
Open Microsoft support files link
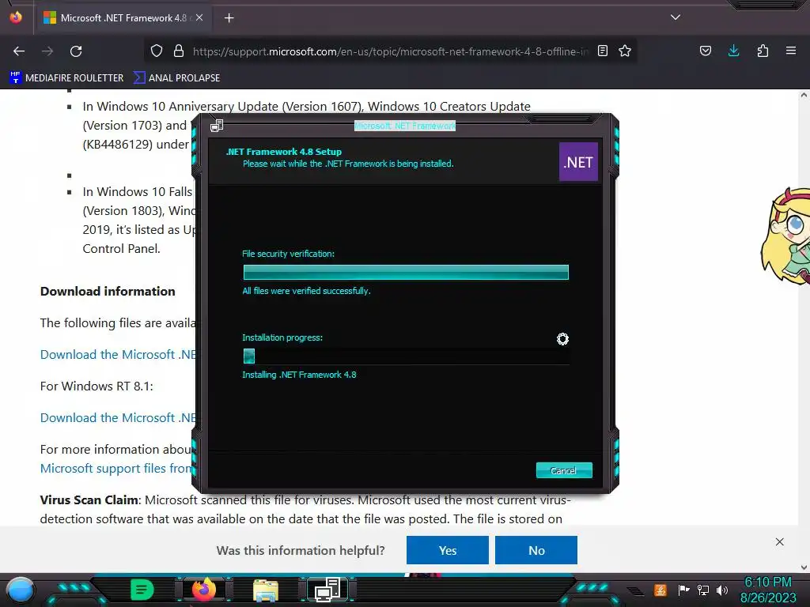pos(115,468)
